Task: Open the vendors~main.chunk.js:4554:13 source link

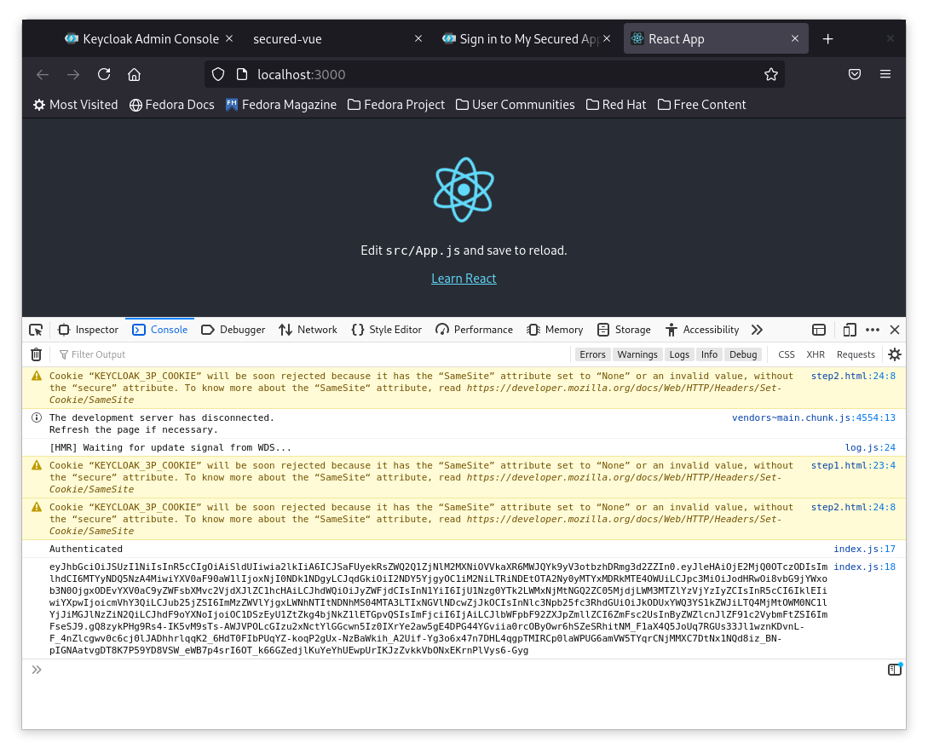Action: pos(814,417)
